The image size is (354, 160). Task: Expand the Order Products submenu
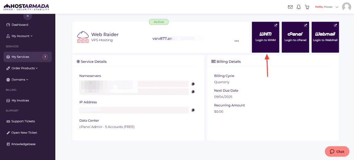pyautogui.click(x=24, y=68)
